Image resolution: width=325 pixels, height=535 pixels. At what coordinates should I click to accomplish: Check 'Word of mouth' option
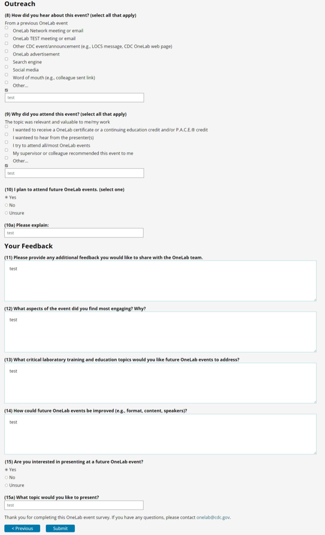point(6,82)
